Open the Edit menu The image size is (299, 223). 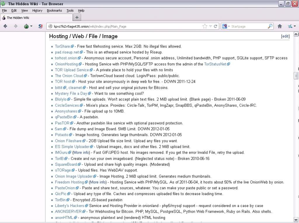(14, 10)
